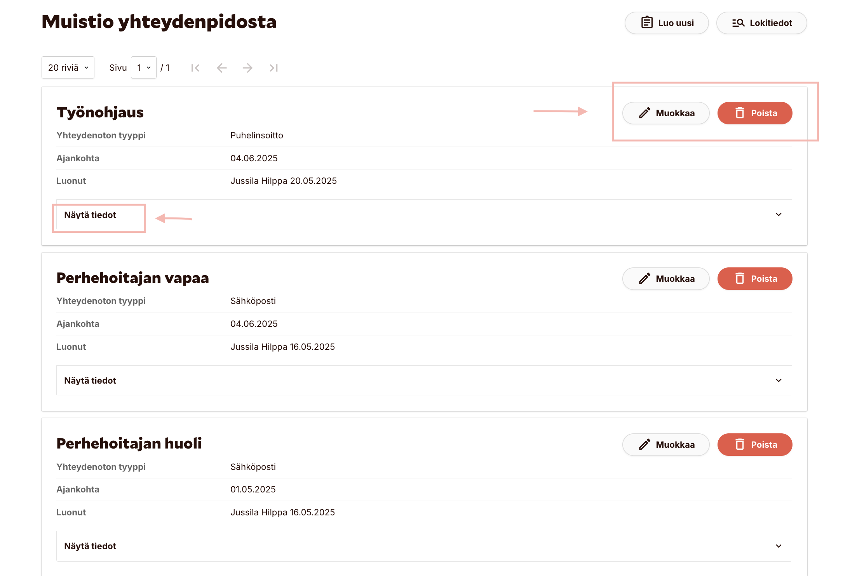Click the clipboard icon in Luo uusi
Viewport: 843px width, 576px height.
click(x=646, y=23)
